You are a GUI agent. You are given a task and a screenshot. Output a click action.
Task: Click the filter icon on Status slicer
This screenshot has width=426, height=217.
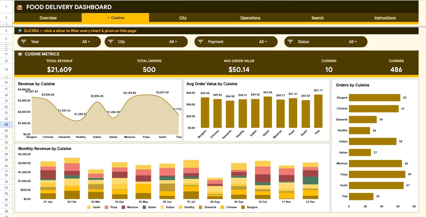[290, 42]
